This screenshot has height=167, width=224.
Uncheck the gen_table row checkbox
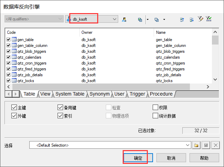[8, 39]
